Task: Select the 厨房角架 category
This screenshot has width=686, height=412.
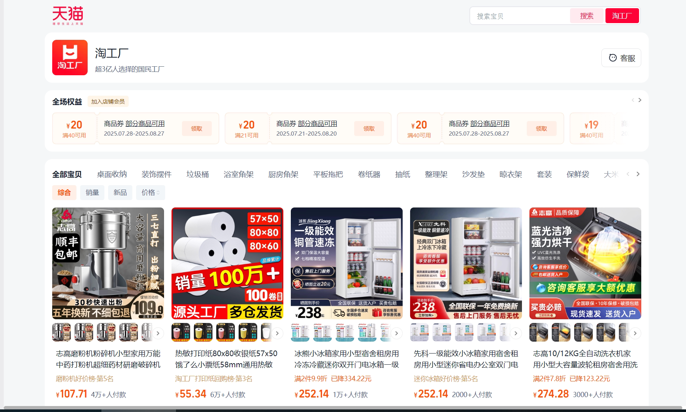Action: [x=283, y=174]
